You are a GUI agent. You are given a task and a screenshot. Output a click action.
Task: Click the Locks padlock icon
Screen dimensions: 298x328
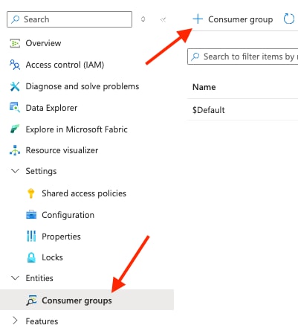[x=31, y=257]
